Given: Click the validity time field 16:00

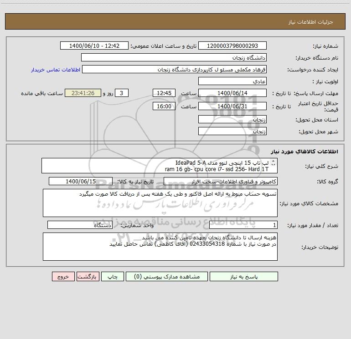Looking at the screenshot, I should click(164, 106).
